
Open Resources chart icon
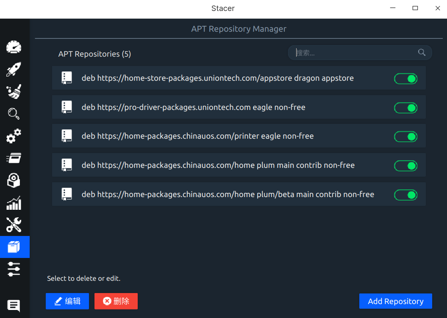(x=14, y=203)
